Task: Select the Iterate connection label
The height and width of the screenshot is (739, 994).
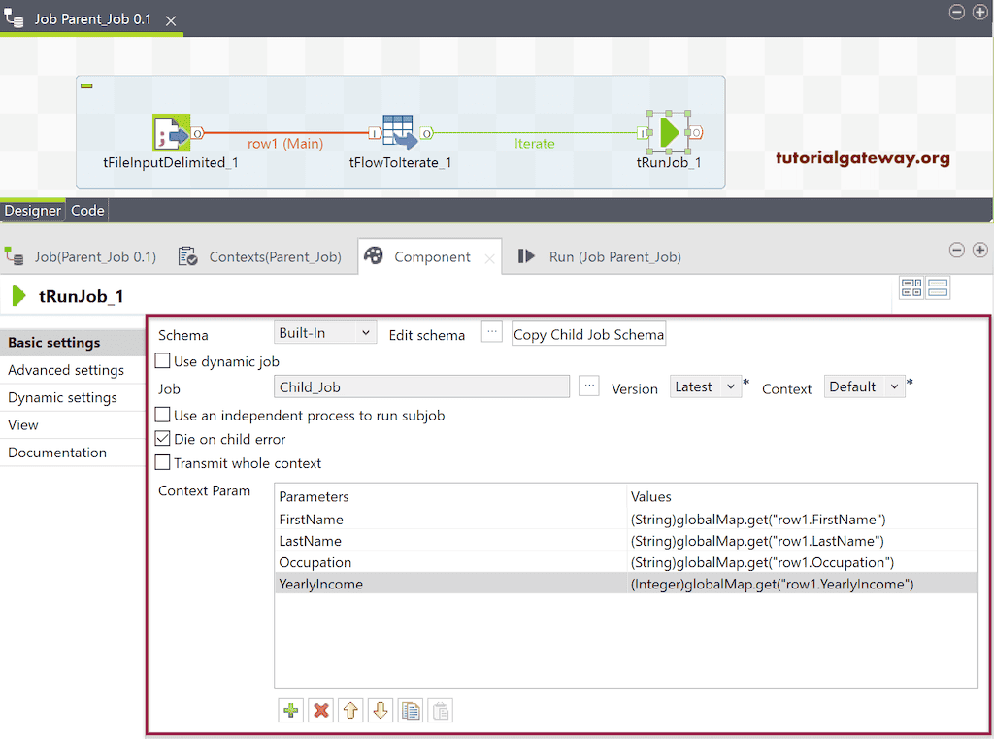Action: (535, 144)
